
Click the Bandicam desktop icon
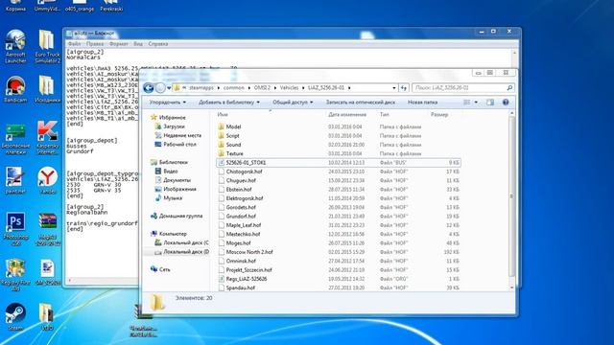tap(15, 89)
